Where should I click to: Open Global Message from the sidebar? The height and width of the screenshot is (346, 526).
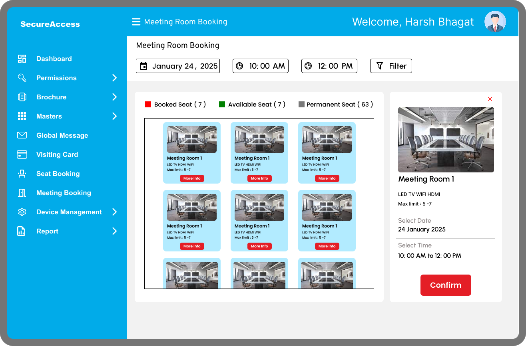point(22,135)
